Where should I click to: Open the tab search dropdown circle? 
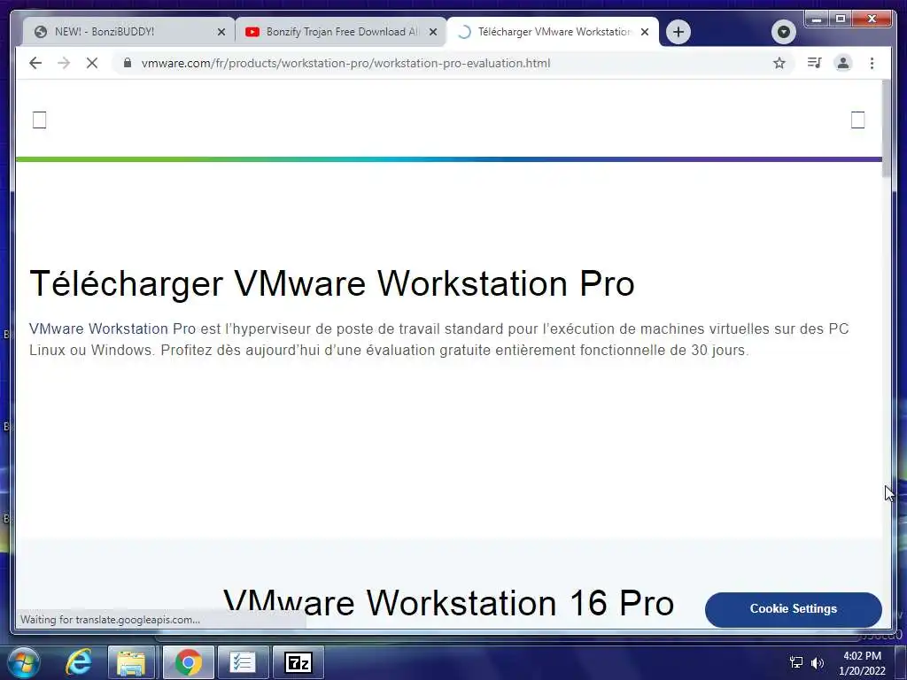pos(784,31)
